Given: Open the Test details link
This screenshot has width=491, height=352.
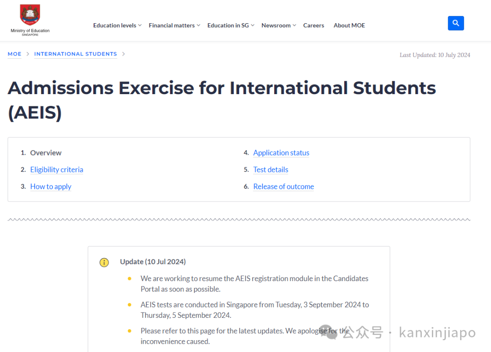Looking at the screenshot, I should pos(271,170).
